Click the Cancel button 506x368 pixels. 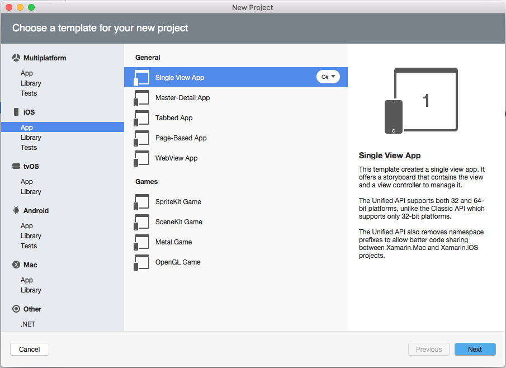coord(29,349)
